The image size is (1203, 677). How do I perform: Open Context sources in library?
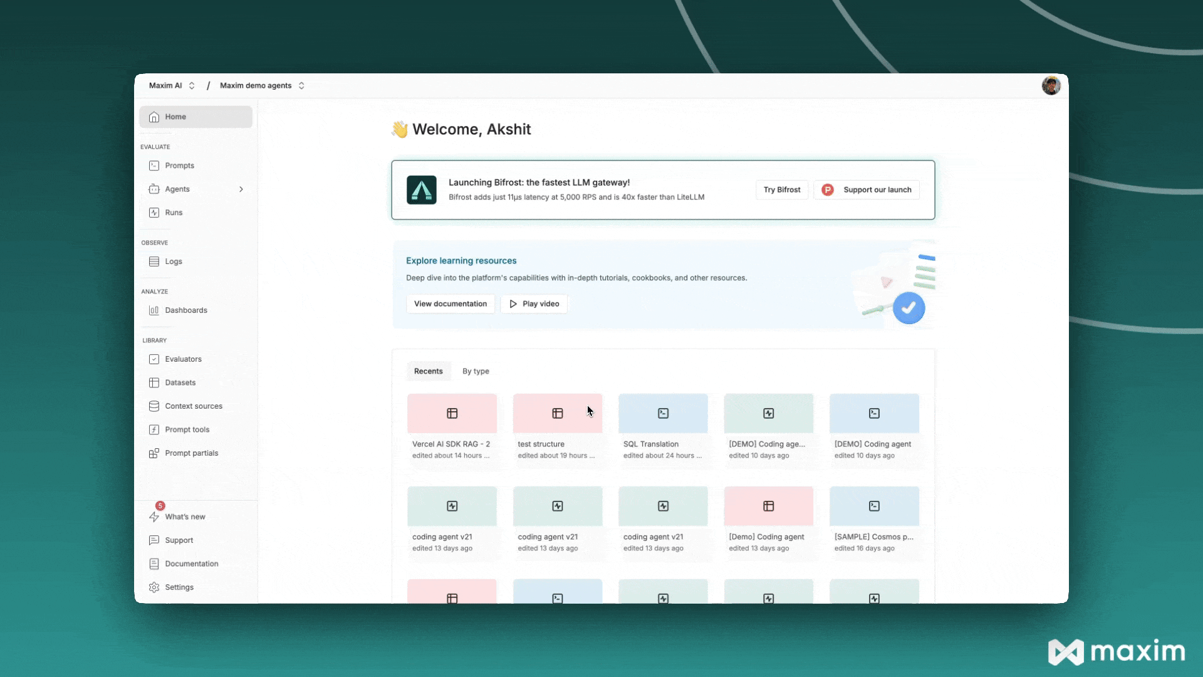click(x=193, y=406)
